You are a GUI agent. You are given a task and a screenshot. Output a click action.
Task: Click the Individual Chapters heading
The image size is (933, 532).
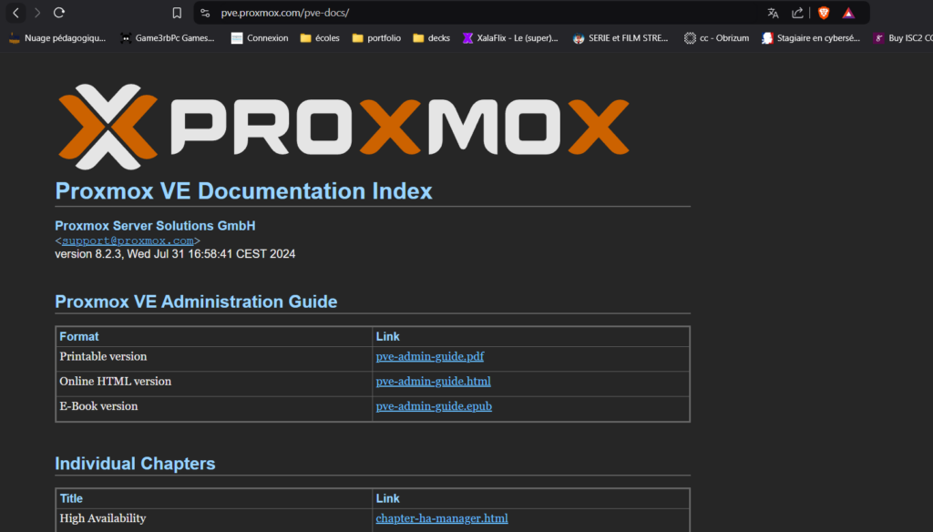[x=135, y=464]
